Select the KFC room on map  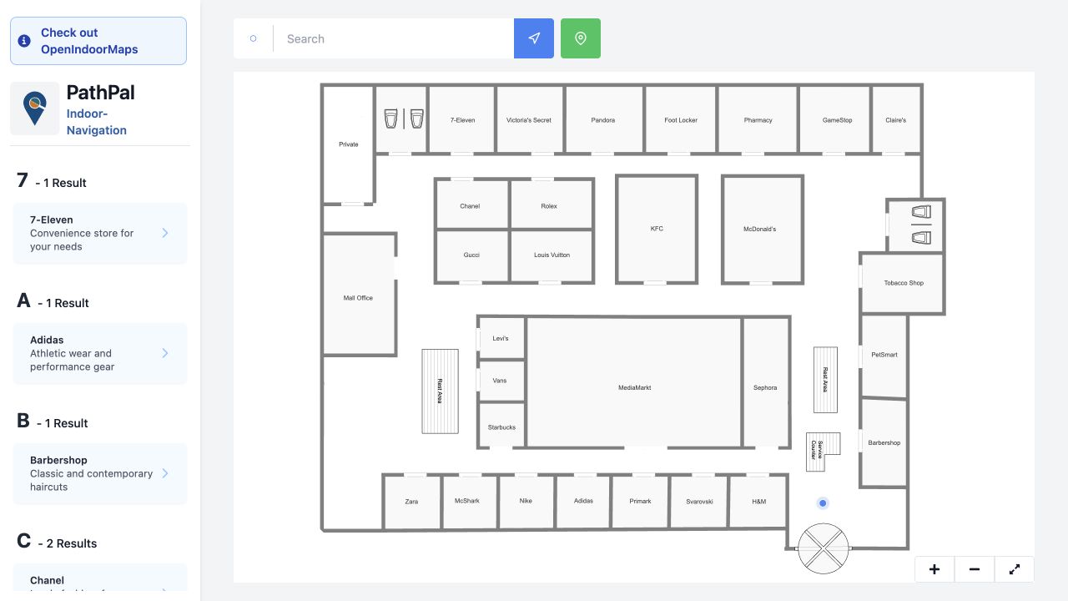657,229
